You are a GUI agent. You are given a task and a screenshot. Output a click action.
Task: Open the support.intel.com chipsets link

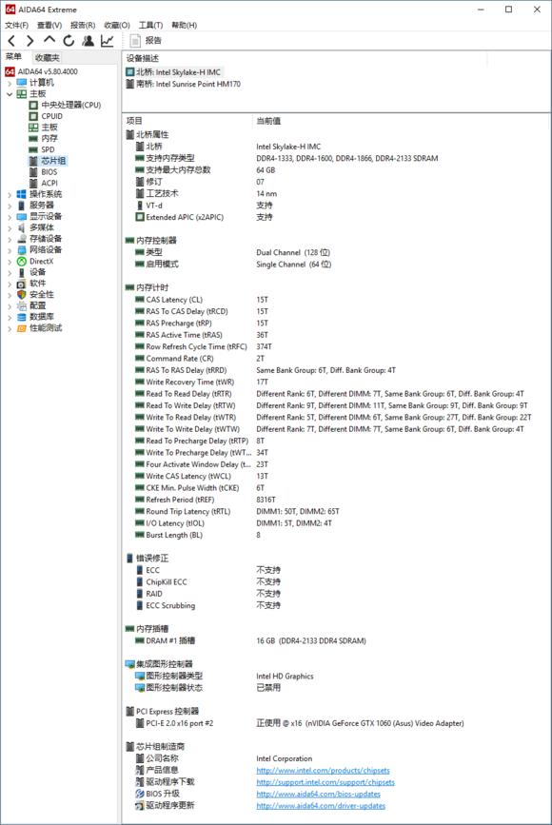[x=325, y=782]
